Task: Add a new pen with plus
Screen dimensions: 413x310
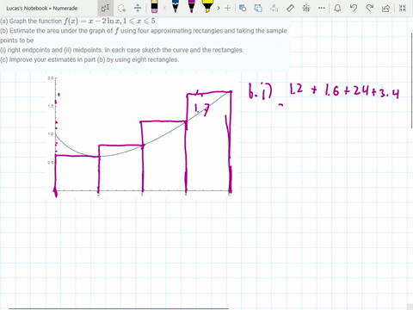Action: (x=228, y=8)
